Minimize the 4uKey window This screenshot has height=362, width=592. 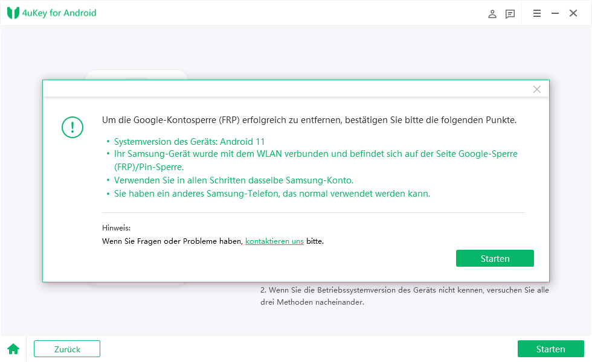tap(555, 13)
